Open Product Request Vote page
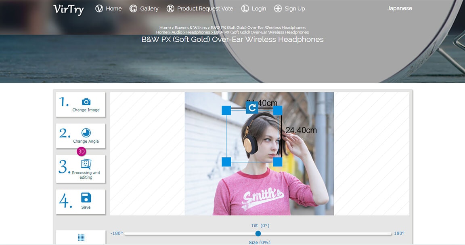The width and height of the screenshot is (465, 245). pos(205,8)
